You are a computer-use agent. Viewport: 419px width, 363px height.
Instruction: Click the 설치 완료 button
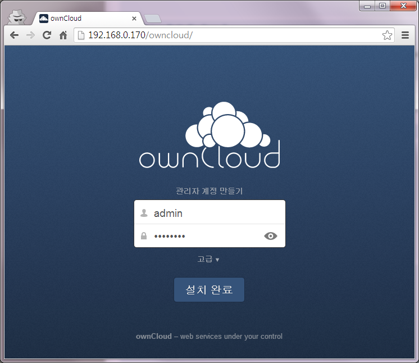[209, 290]
